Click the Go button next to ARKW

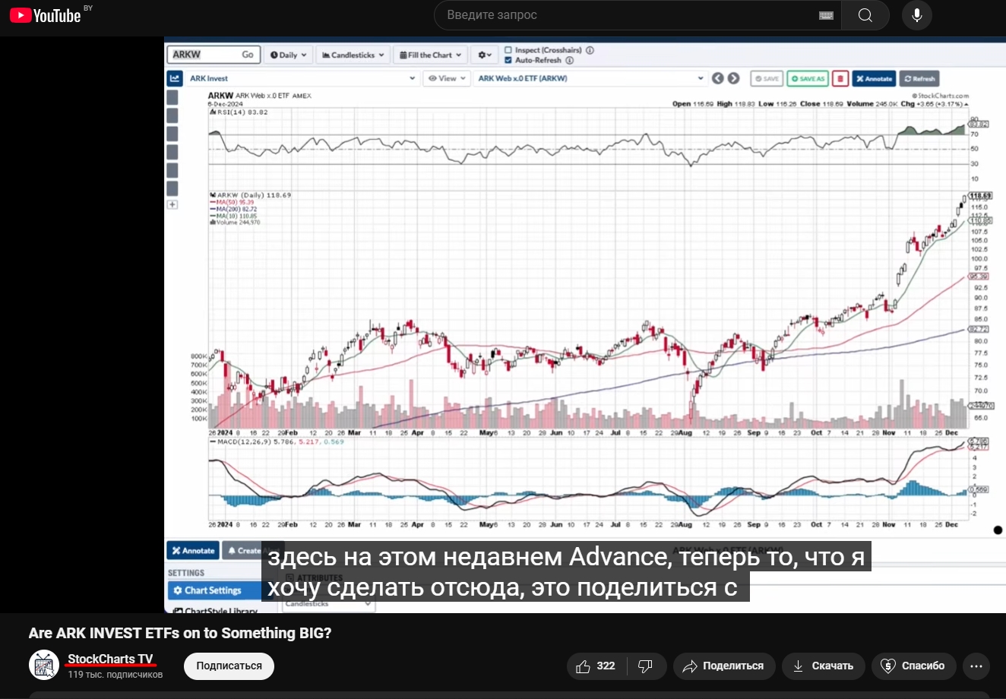click(x=248, y=55)
